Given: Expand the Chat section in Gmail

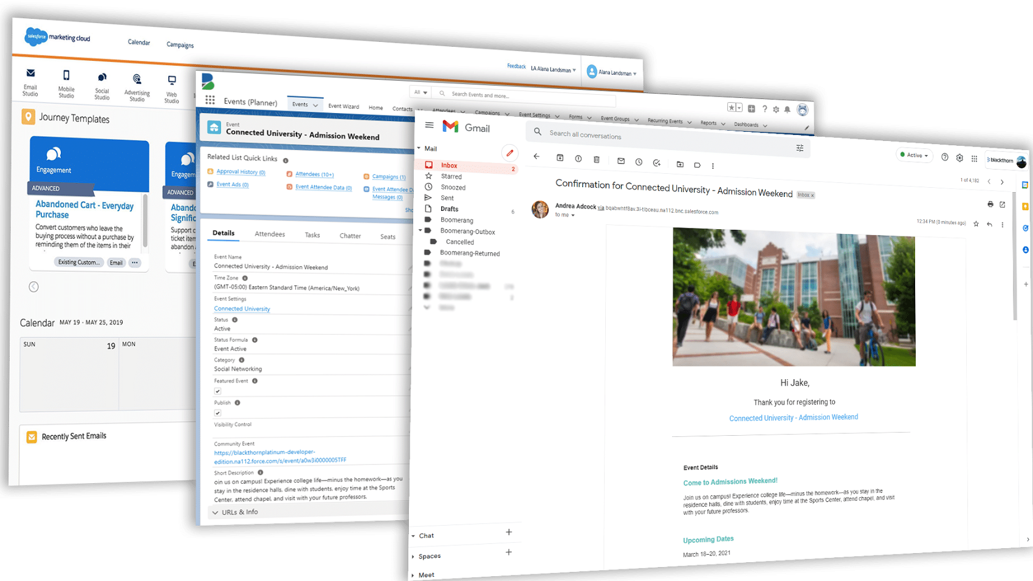Looking at the screenshot, I should click(x=413, y=536).
